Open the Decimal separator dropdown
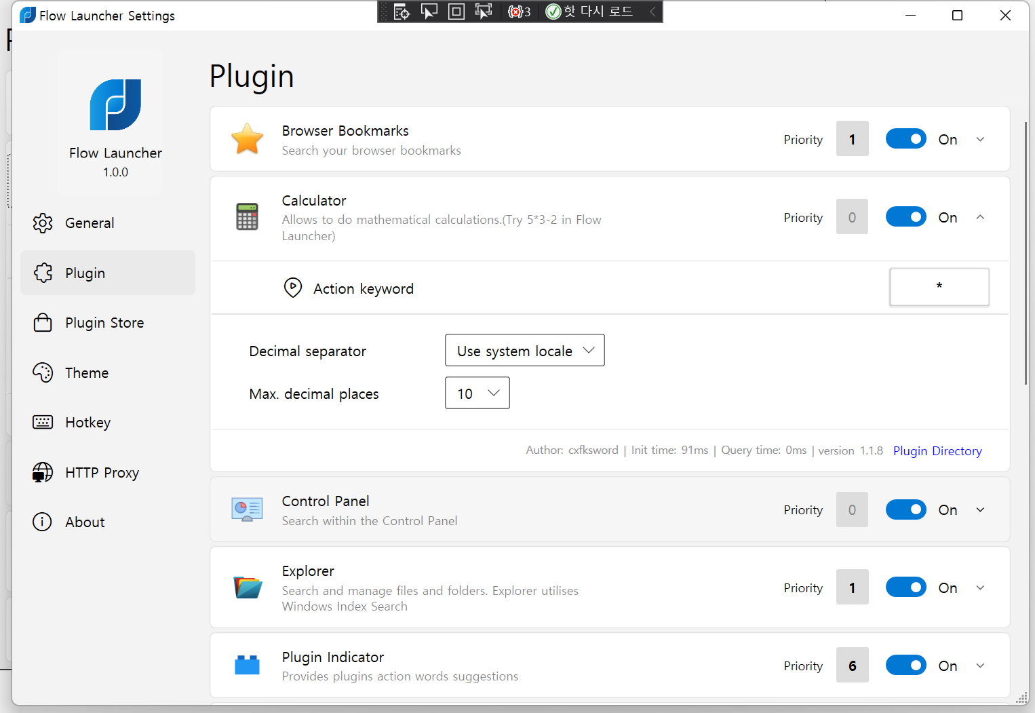 524,350
